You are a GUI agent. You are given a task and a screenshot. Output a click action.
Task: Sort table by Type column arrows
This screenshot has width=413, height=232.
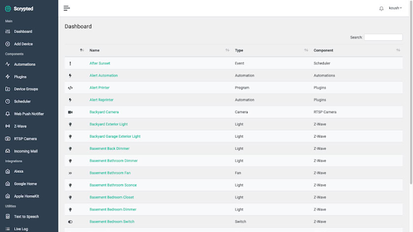(x=306, y=50)
